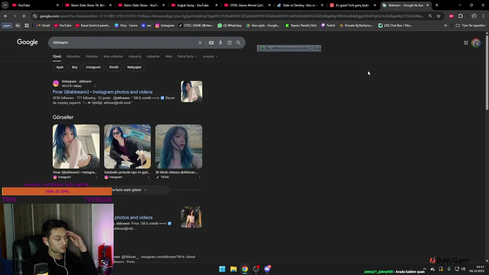Viewport: 489px width, 275px height.
Task: Open the Tüm Yer İşaretleri folder
Action: click(x=470, y=26)
